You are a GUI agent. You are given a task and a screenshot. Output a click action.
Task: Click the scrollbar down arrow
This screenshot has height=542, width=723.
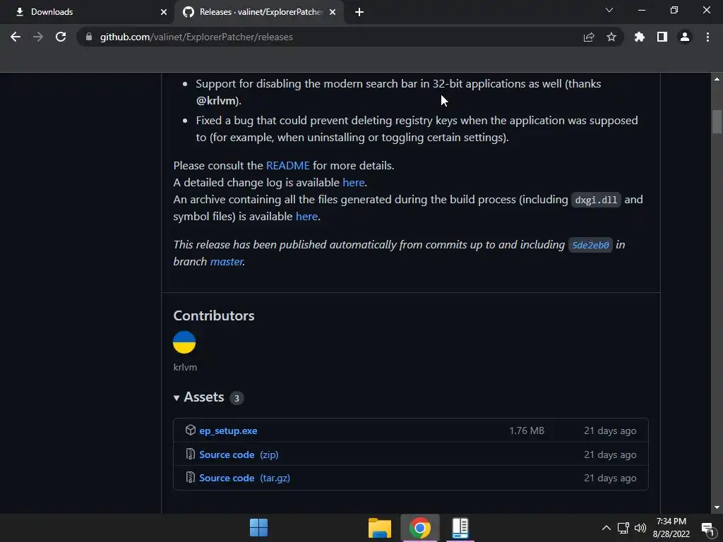(x=717, y=507)
